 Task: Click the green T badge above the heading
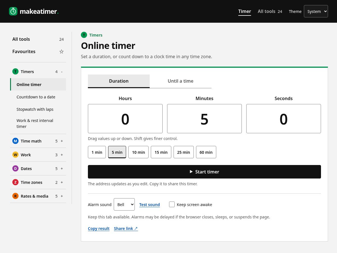click(x=84, y=35)
